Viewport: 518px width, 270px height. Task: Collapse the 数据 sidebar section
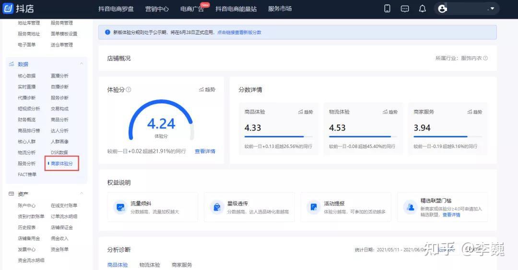click(81, 64)
